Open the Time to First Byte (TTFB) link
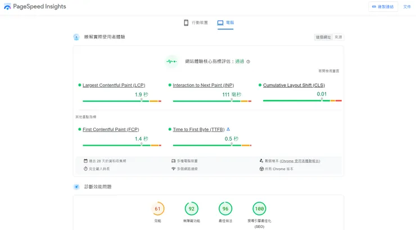416x230 pixels. [198, 129]
